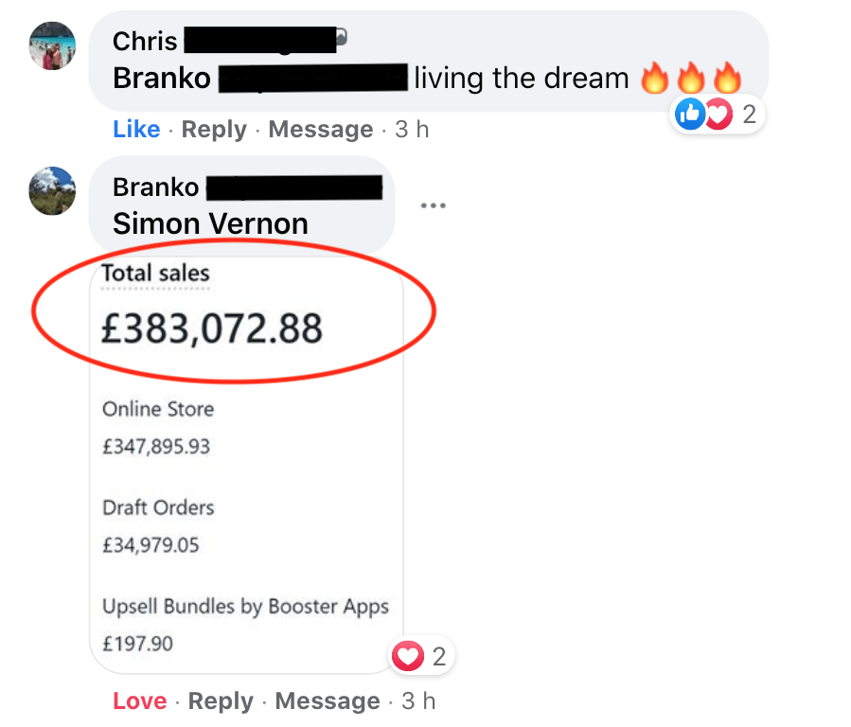Open the Total sales screenshot image
The height and width of the screenshot is (727, 851).
[x=246, y=465]
